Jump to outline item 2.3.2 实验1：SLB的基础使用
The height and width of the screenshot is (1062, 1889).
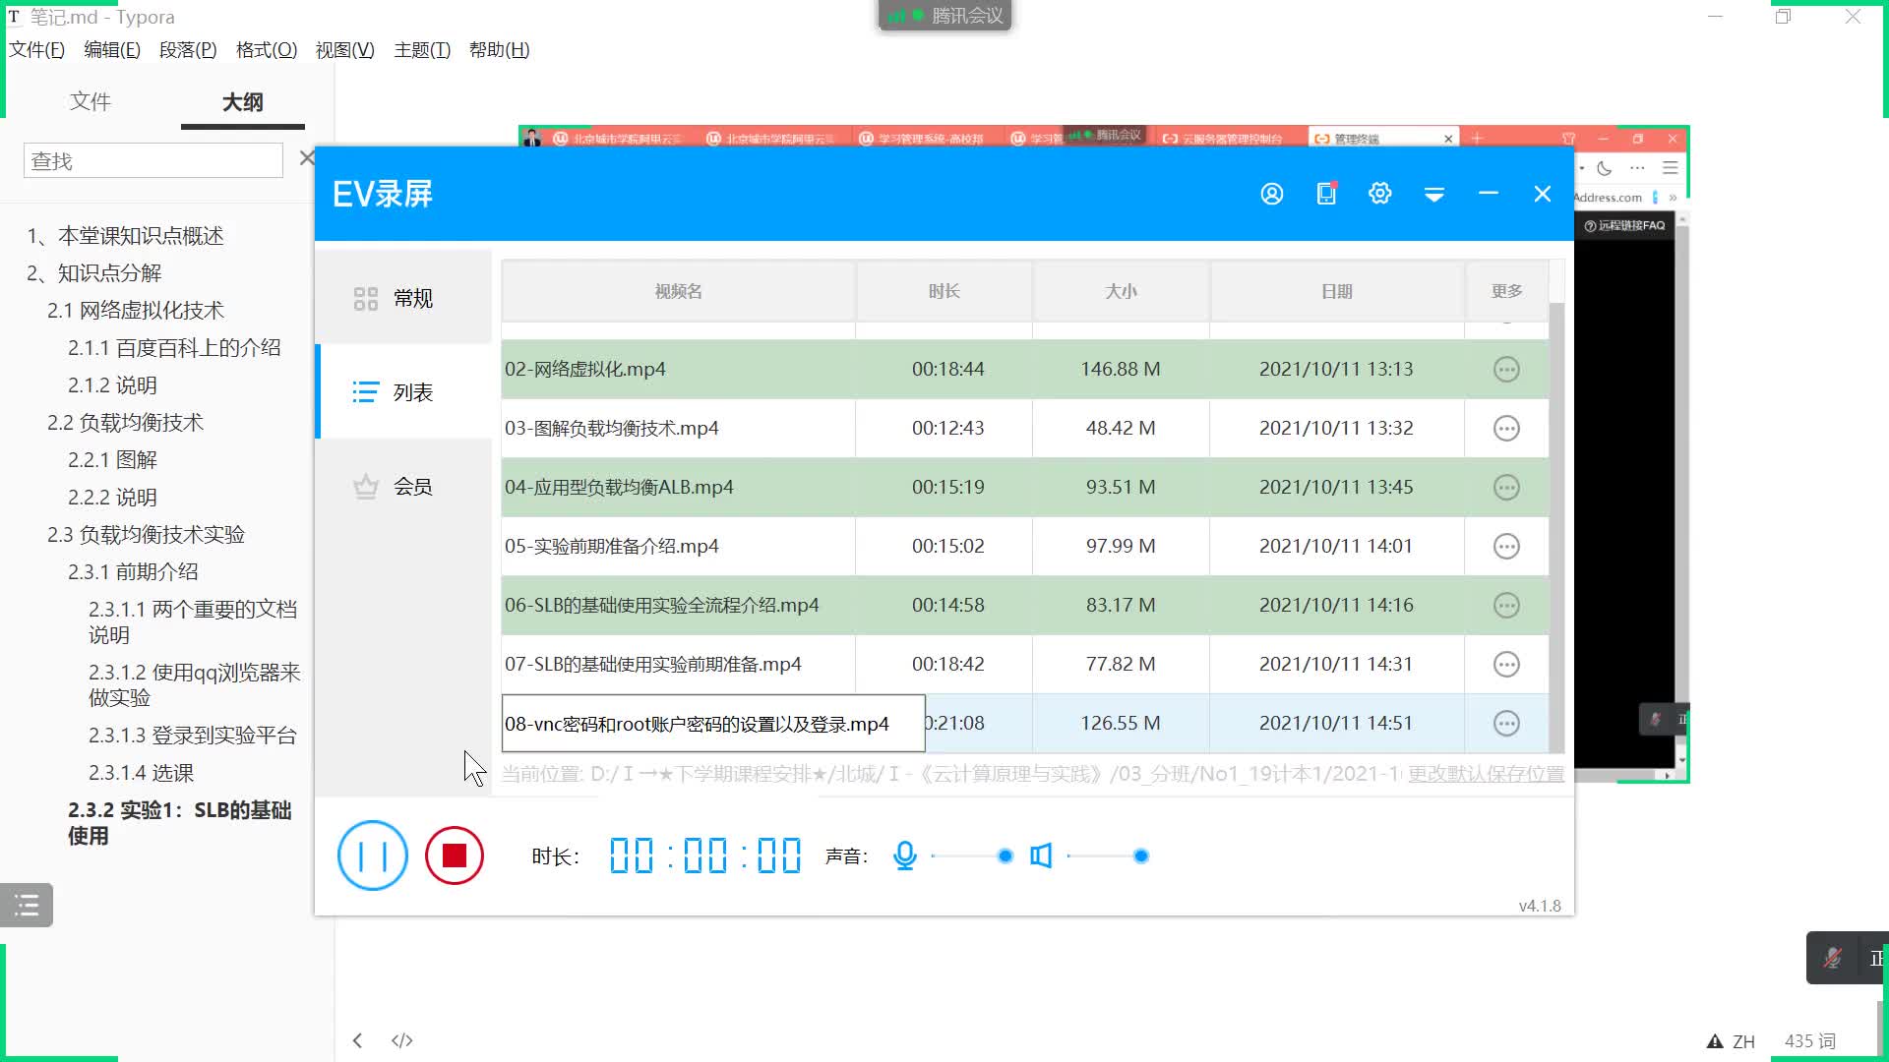[180, 822]
